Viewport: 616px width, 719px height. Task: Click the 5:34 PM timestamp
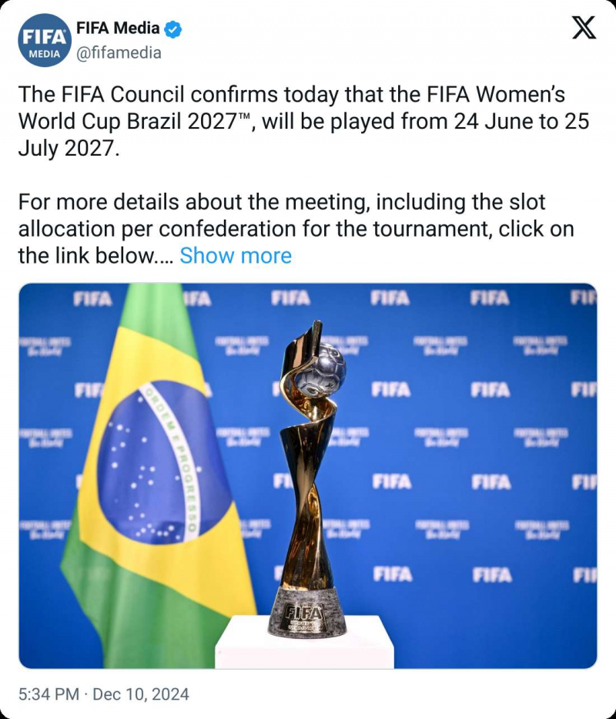[49, 694]
